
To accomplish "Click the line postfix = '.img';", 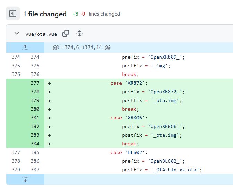I will pos(146,66).
